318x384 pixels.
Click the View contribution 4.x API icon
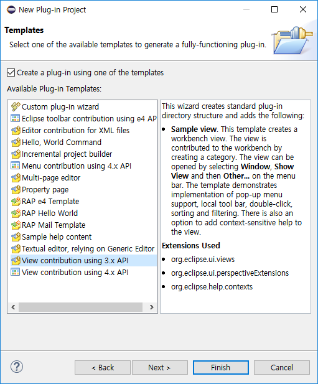(16, 273)
